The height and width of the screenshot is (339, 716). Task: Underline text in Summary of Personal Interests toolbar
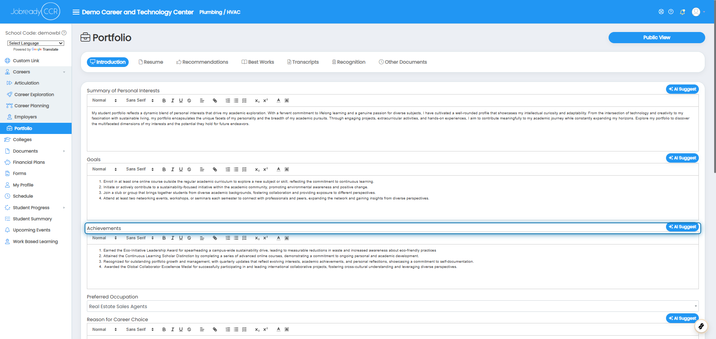181,100
